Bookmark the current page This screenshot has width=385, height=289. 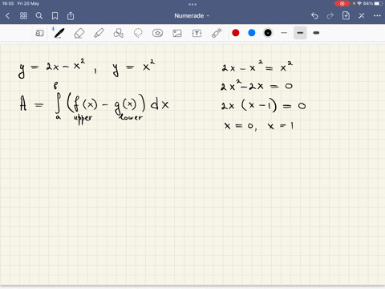[55, 16]
